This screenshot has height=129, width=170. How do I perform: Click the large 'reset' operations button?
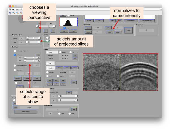pos(128,30)
